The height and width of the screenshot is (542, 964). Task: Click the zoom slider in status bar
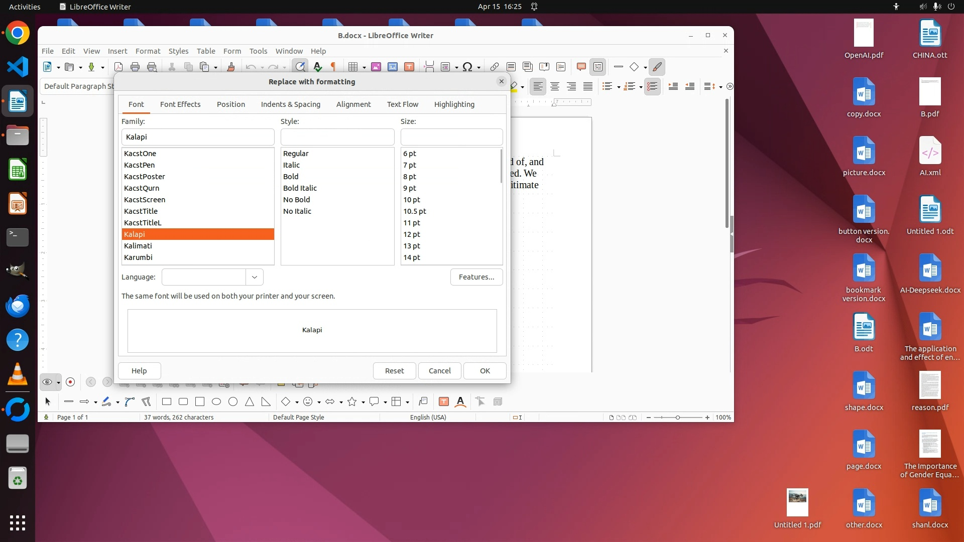(677, 418)
